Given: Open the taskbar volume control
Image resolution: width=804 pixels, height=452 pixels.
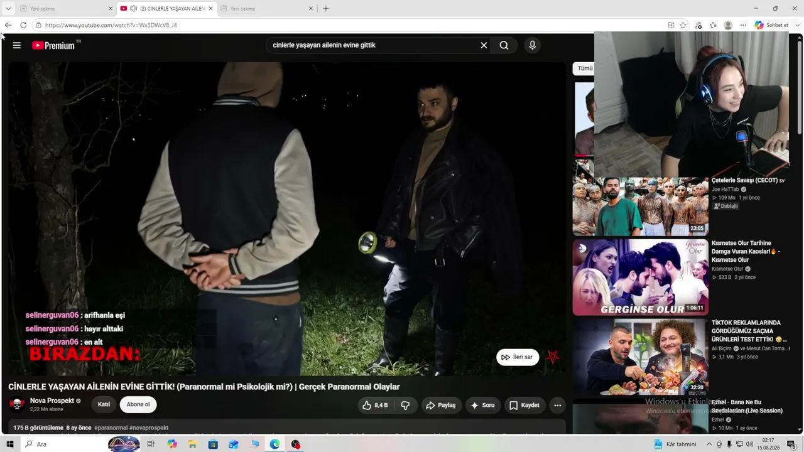Looking at the screenshot, I should tap(749, 444).
